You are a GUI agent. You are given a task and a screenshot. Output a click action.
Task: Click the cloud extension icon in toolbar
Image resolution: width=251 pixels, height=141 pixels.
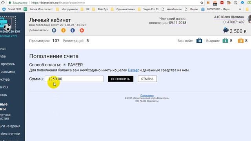click(x=242, y=3)
